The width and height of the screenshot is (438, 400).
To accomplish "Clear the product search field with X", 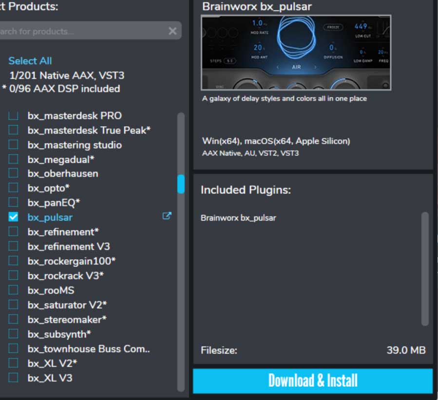I will pyautogui.click(x=172, y=31).
